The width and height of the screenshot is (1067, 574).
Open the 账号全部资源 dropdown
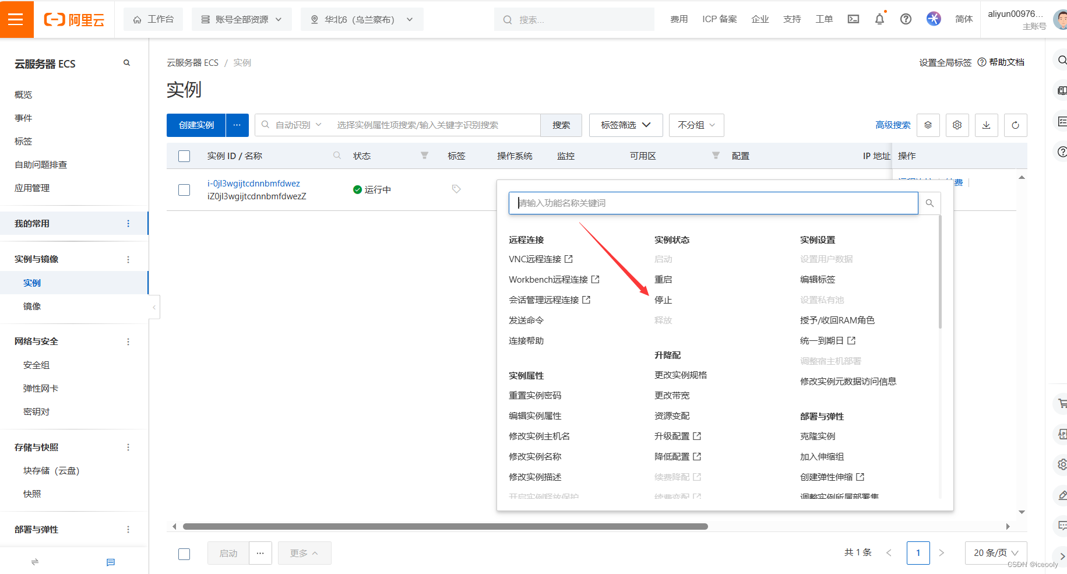point(242,19)
